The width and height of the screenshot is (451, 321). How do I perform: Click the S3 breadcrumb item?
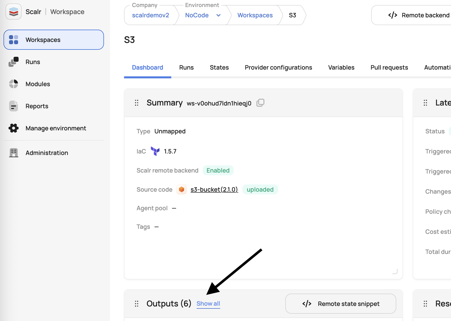click(292, 15)
